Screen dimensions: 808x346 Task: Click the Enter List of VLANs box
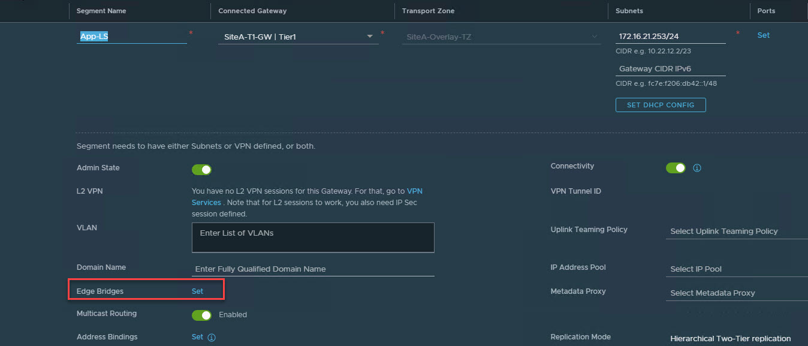[x=312, y=237]
